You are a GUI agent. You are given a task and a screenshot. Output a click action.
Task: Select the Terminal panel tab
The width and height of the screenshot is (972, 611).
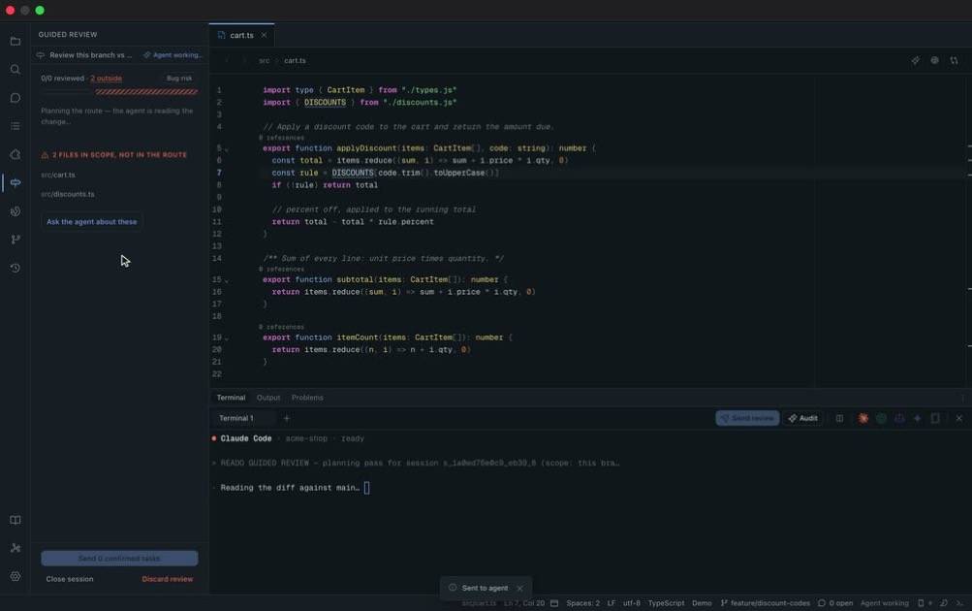(x=231, y=398)
